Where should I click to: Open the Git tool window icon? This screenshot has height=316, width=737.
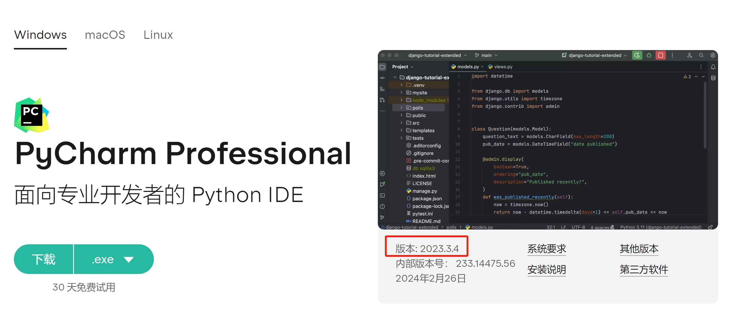[382, 217]
